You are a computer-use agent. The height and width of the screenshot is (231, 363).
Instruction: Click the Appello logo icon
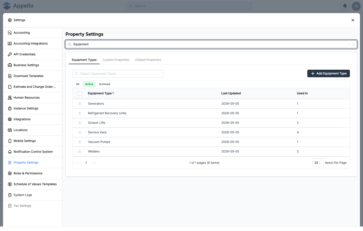pos(7,6)
